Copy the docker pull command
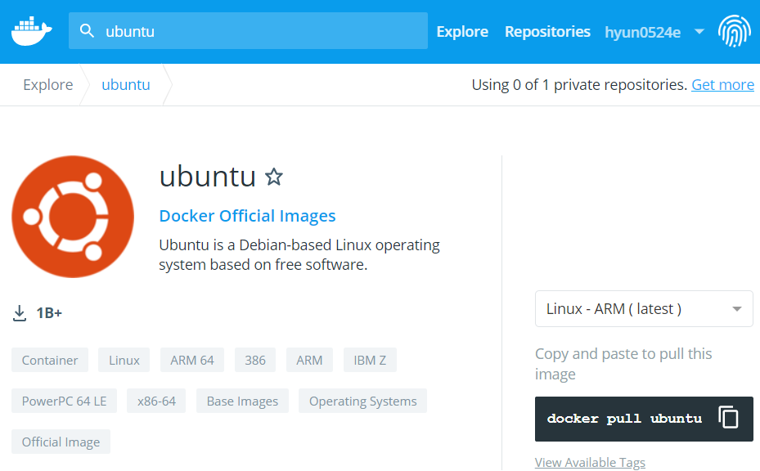This screenshot has width=760, height=471. pos(728,417)
